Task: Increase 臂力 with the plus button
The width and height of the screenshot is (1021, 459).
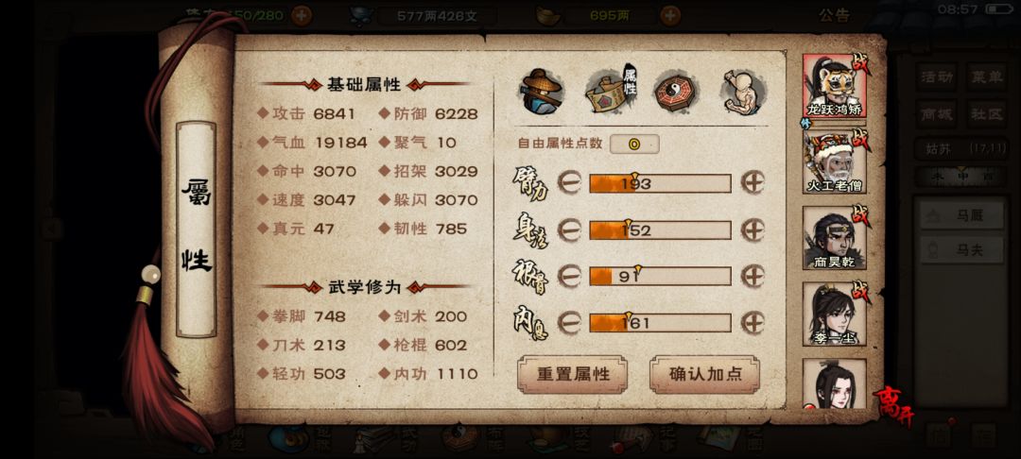Action: (x=753, y=183)
